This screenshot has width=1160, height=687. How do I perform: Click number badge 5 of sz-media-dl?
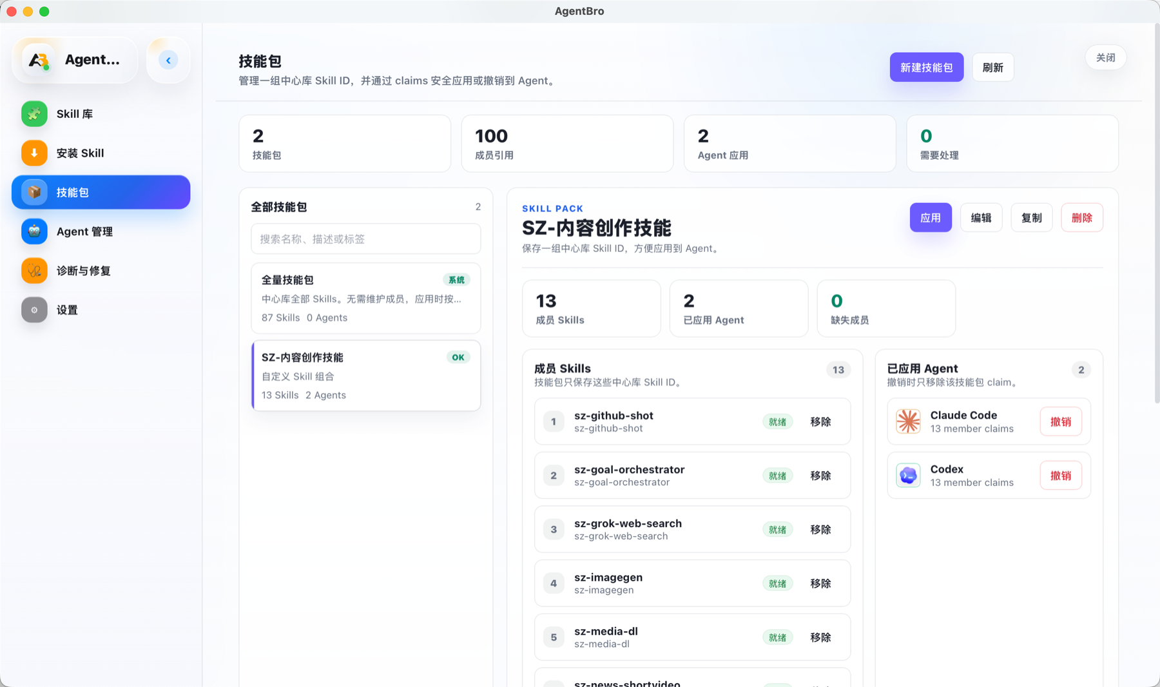click(554, 637)
